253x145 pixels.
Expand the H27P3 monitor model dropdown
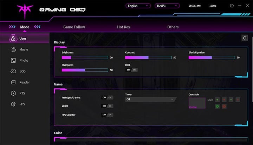[167, 6]
